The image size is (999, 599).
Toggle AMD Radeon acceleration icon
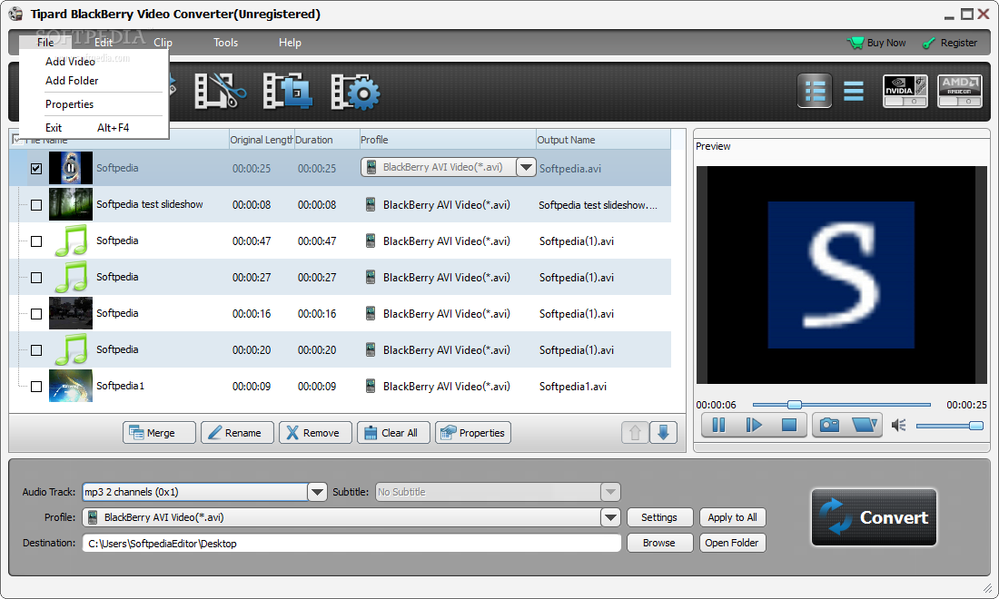tap(960, 91)
